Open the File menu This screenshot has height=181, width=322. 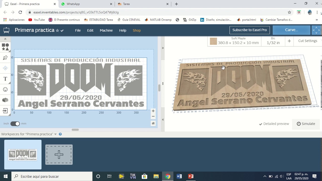point(78,30)
